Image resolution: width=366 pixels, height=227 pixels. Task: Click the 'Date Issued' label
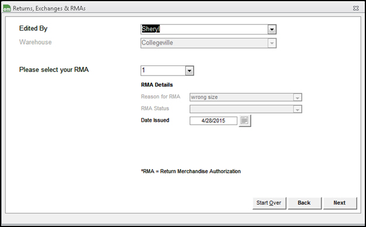click(155, 121)
